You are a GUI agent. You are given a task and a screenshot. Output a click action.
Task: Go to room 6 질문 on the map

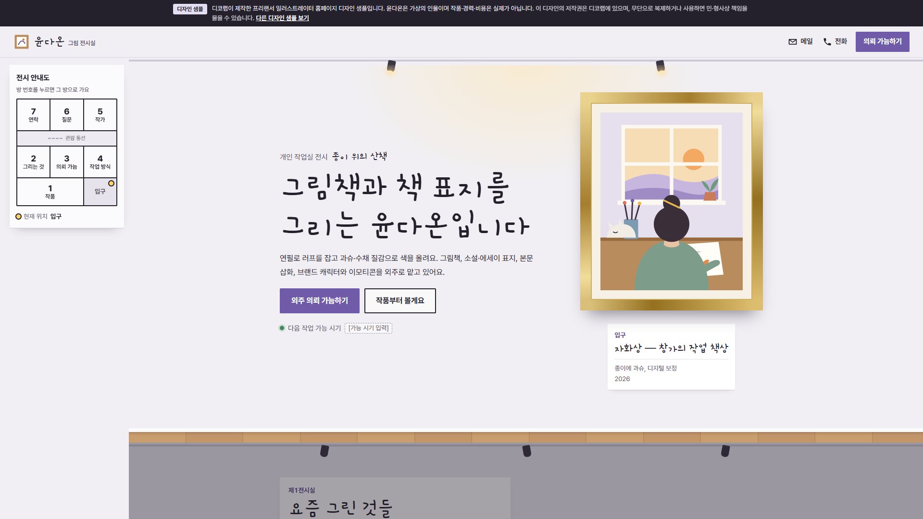click(67, 115)
